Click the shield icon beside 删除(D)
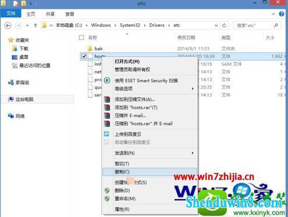The height and width of the screenshot is (217, 288). click(107, 191)
